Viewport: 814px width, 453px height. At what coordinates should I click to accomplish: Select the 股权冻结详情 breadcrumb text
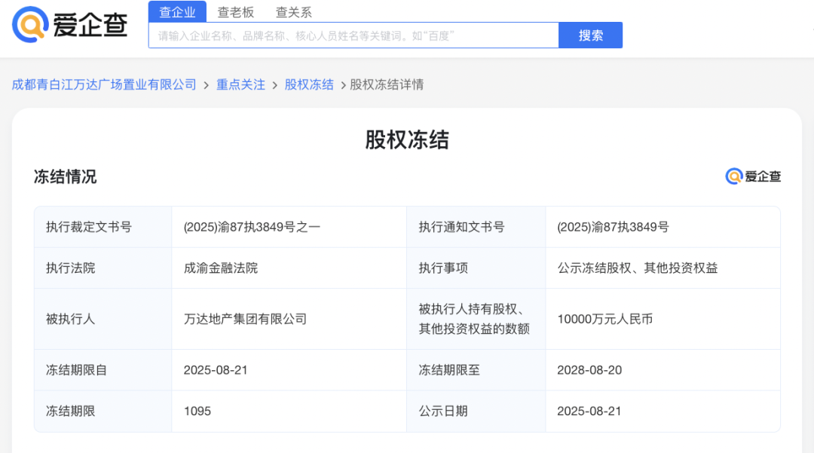(387, 84)
